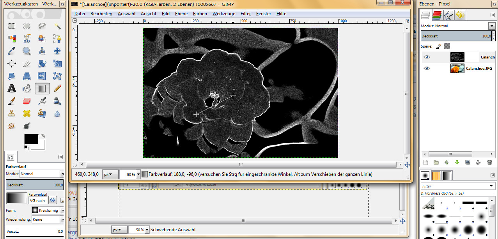Image resolution: width=498 pixels, height=239 pixels.
Task: Open the Farben menu
Action: coord(200,14)
